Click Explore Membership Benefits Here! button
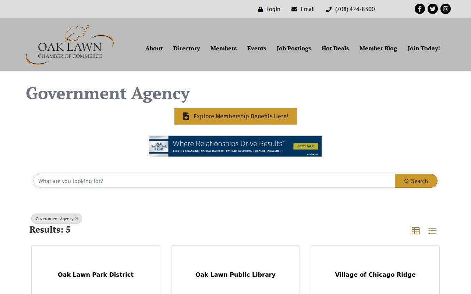 point(235,116)
